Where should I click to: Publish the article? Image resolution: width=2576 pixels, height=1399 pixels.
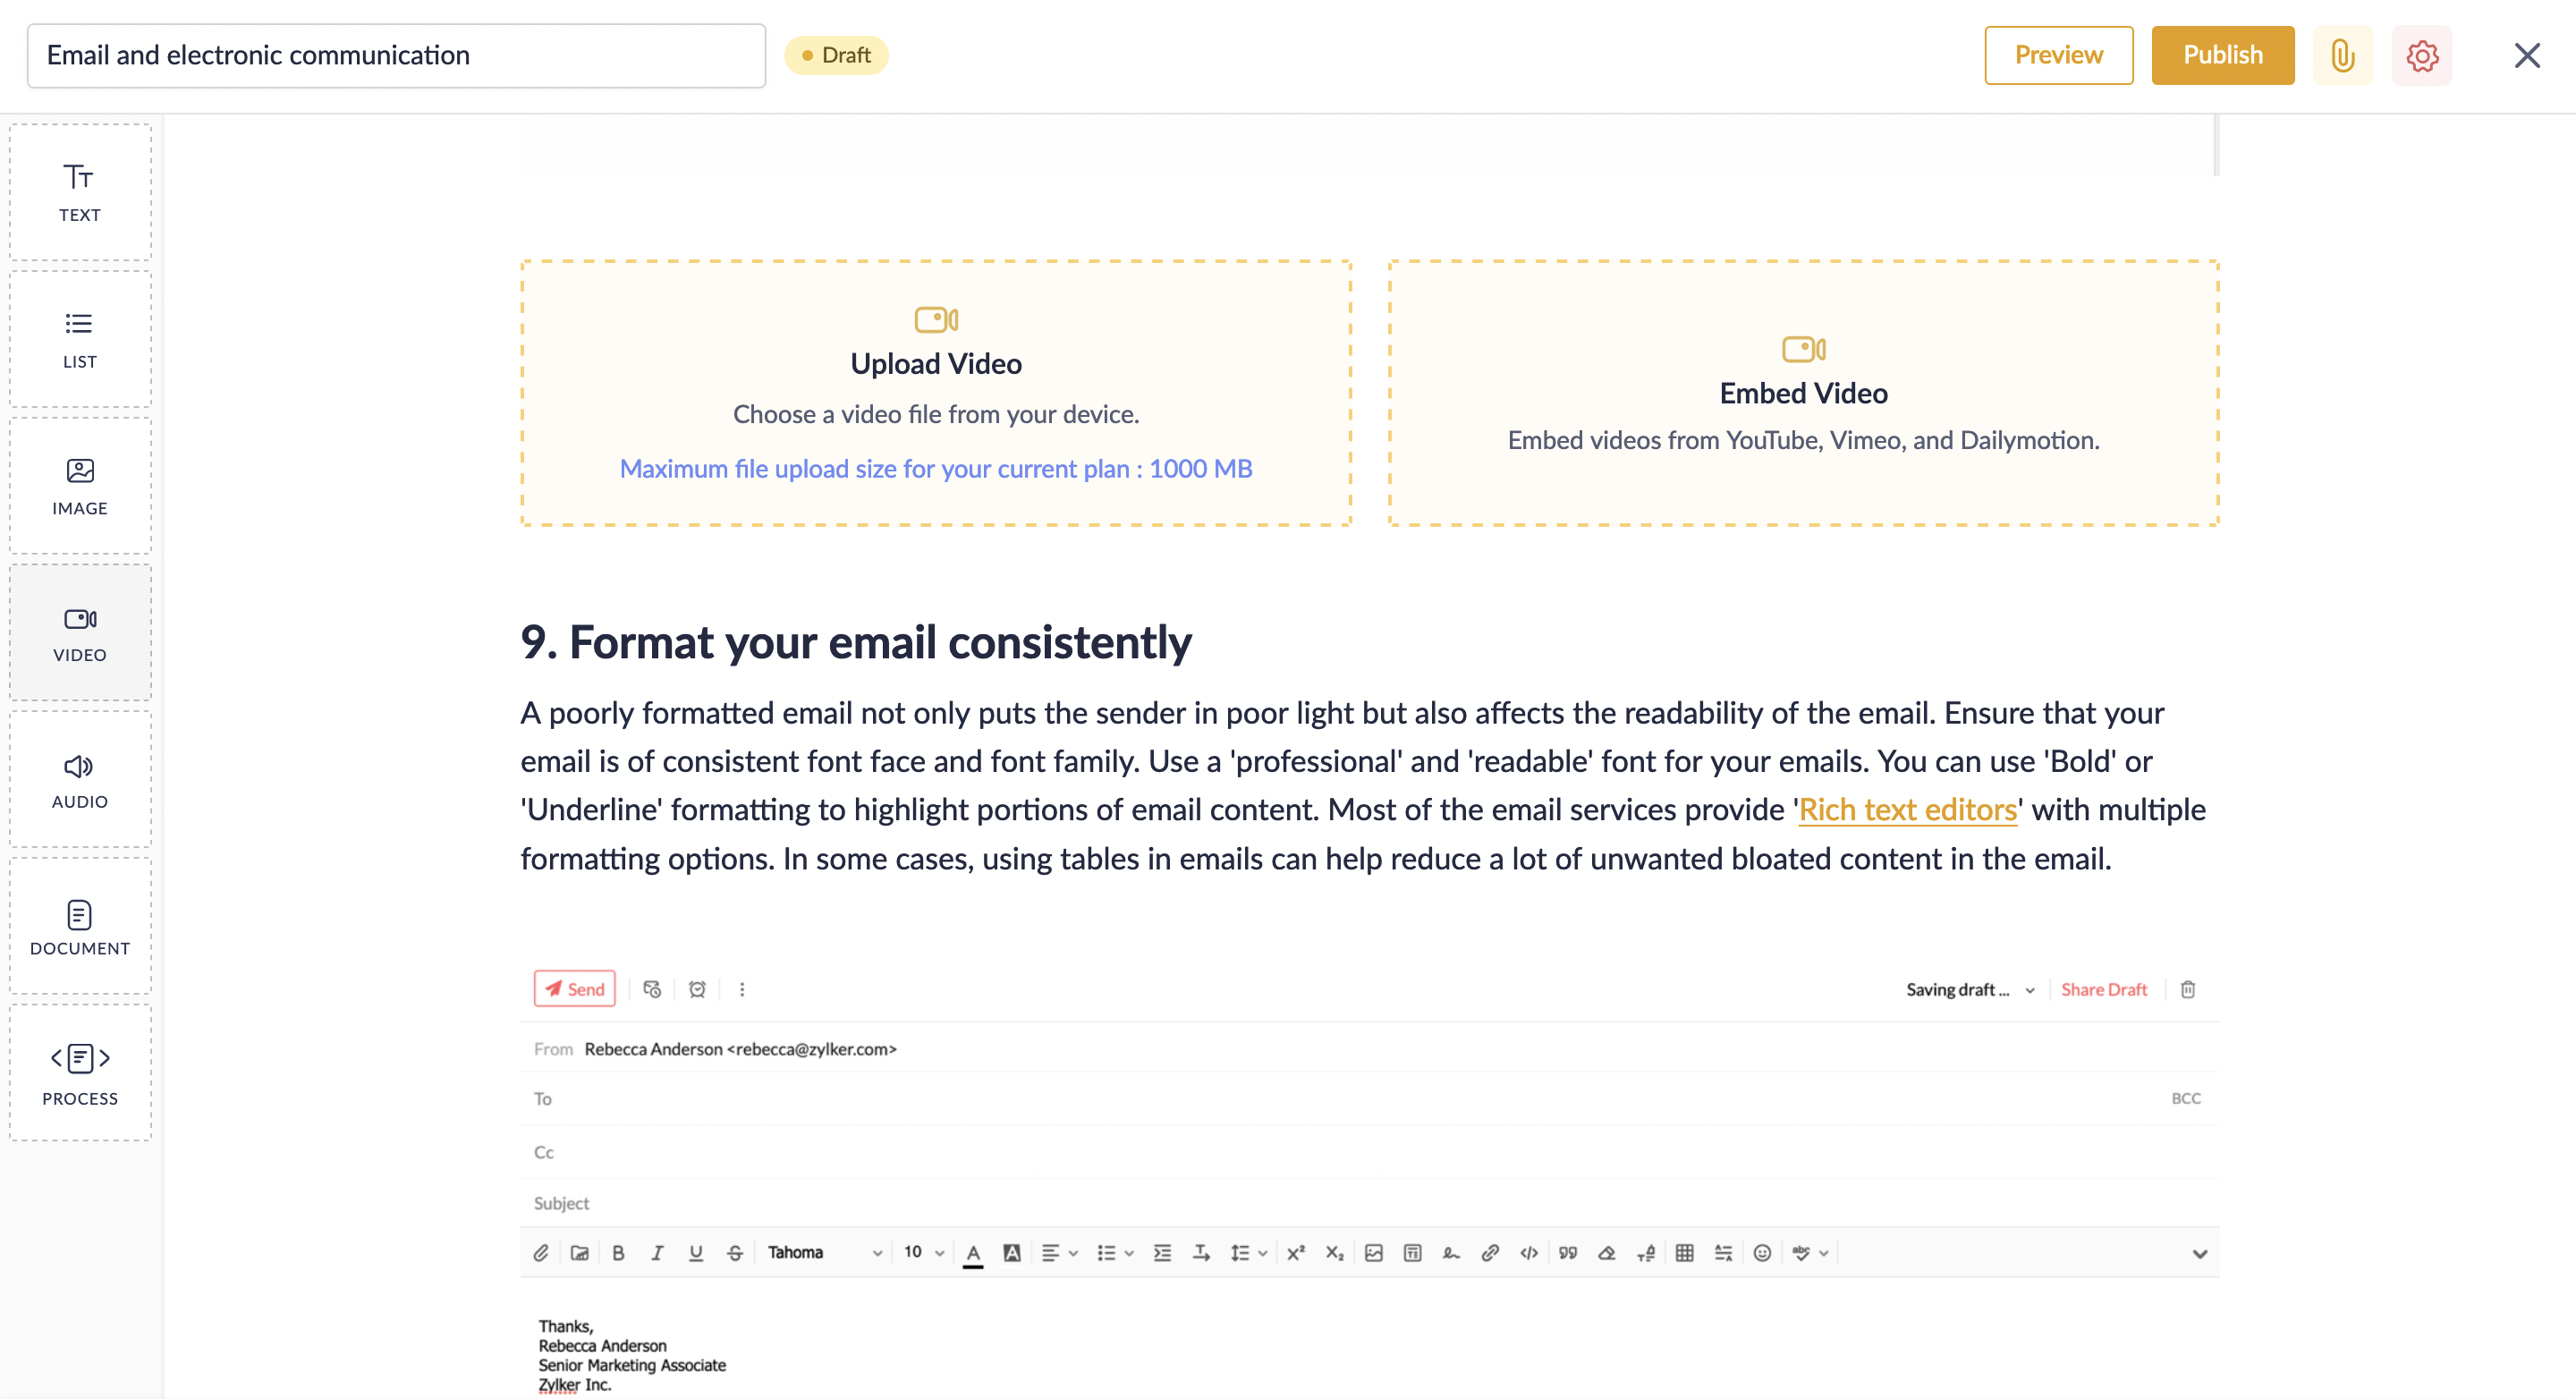pyautogui.click(x=2222, y=55)
